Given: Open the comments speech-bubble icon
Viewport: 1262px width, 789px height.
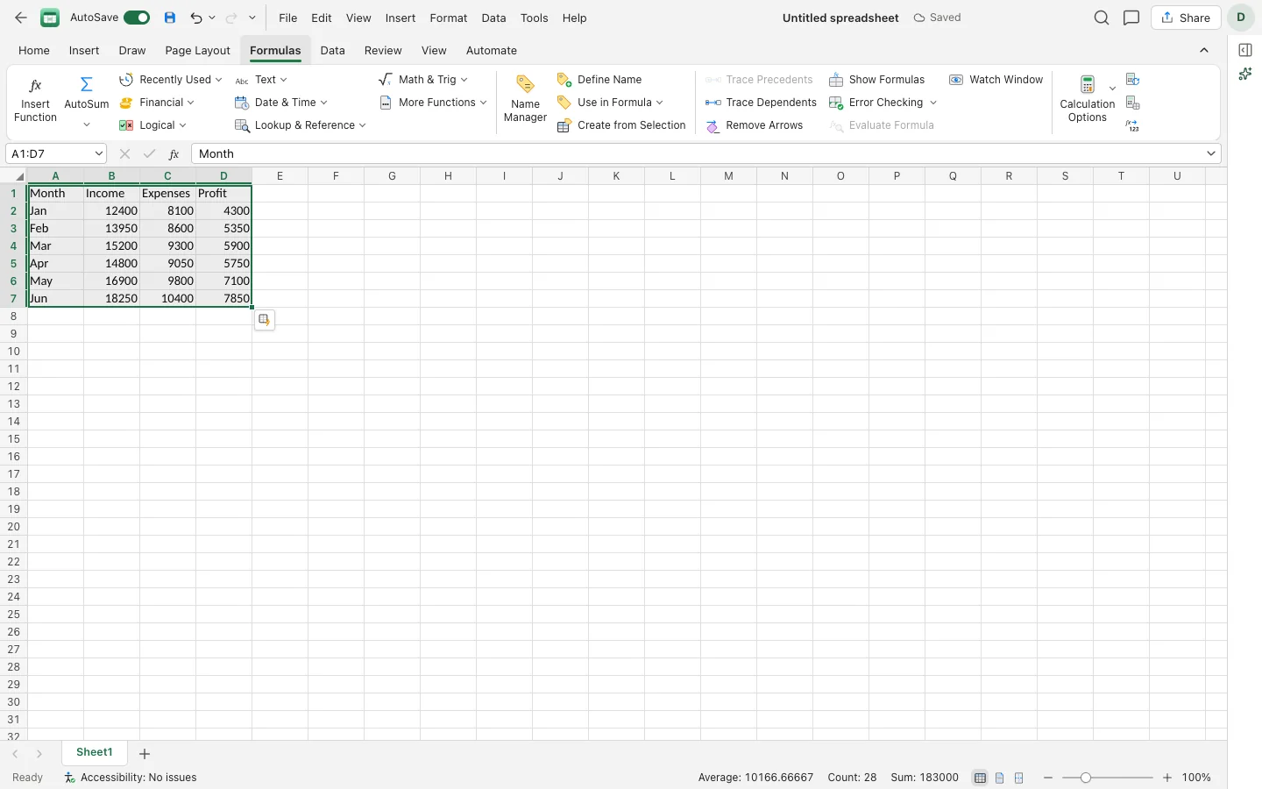Looking at the screenshot, I should (1131, 18).
